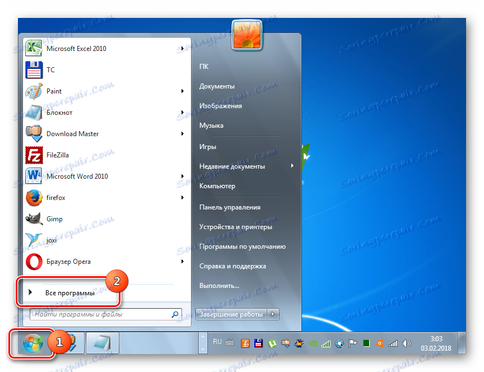The width and height of the screenshot is (484, 372).
Task: Open TC floppy disk program
Action: 105,70
